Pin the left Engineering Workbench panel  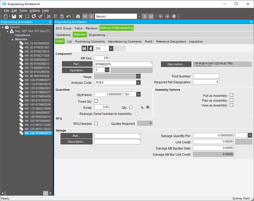(50, 22)
